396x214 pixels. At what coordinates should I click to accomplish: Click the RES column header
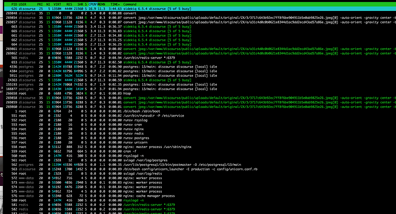coord(69,4)
